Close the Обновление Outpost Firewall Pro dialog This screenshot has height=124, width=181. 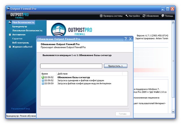point(130,39)
